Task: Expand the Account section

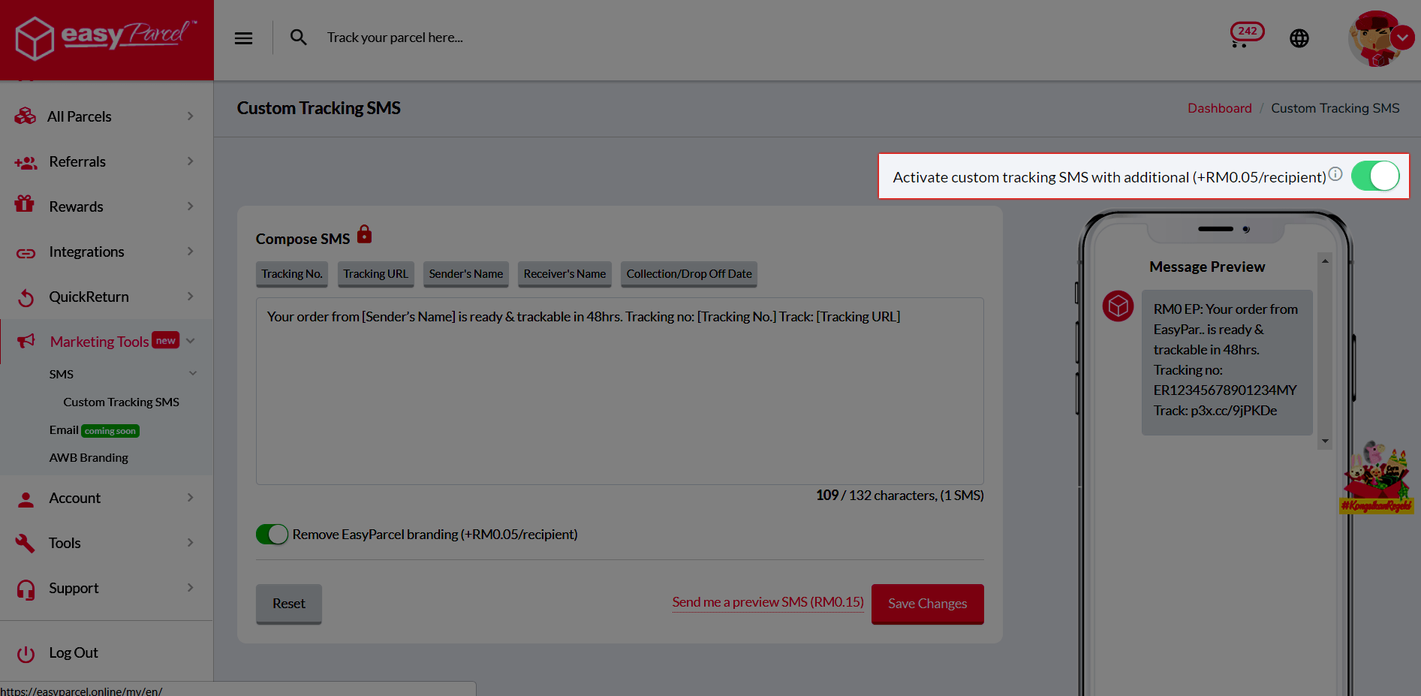Action: pos(75,498)
